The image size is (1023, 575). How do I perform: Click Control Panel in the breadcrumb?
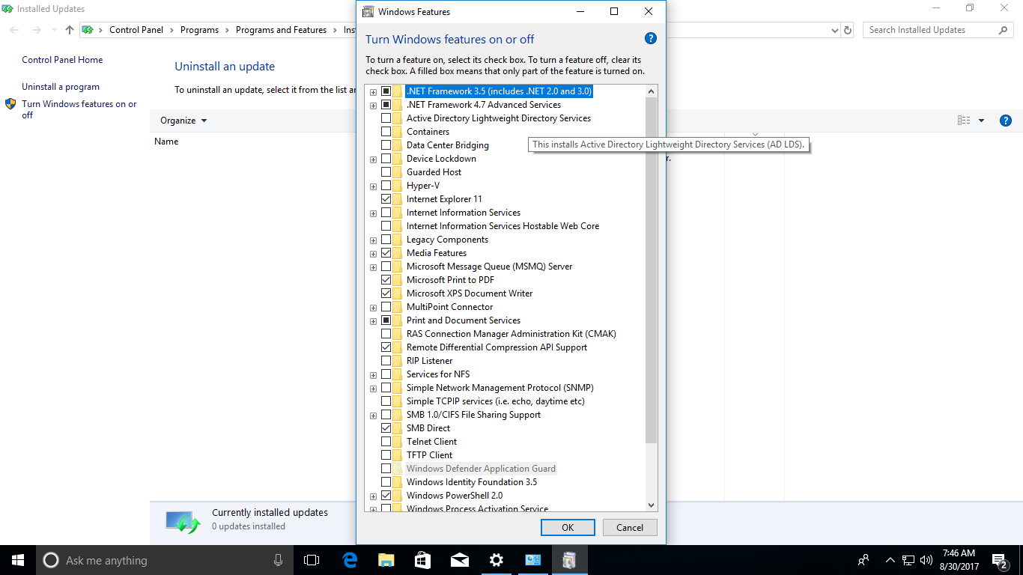tap(136, 30)
